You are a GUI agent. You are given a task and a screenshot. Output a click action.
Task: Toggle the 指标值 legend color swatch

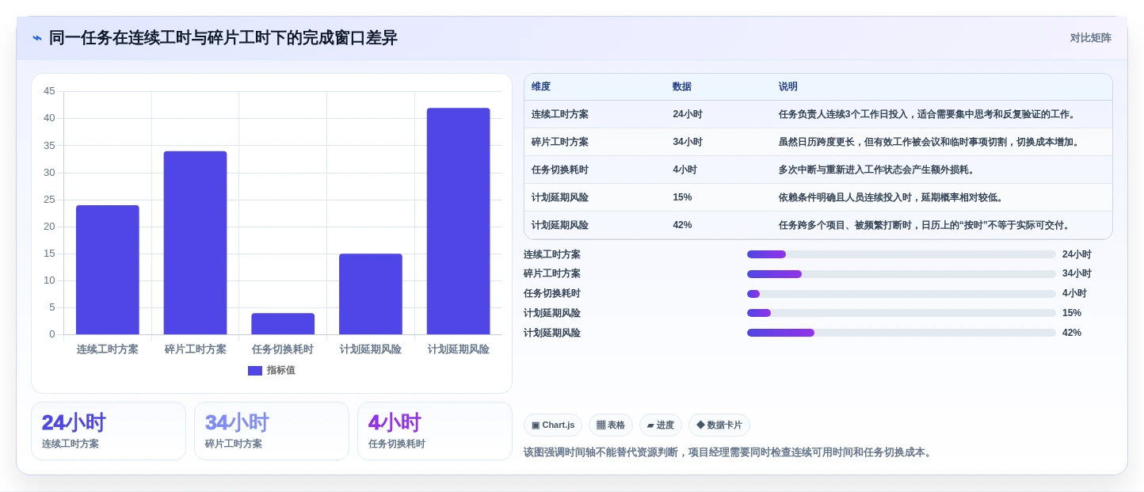tap(254, 371)
